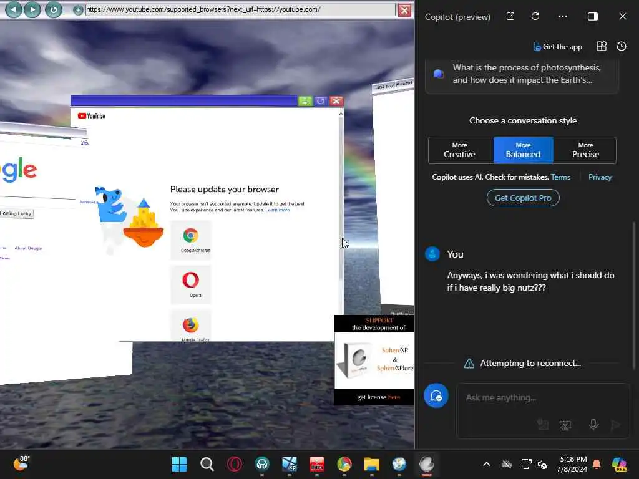Start a new topic with Copilot round button
The width and height of the screenshot is (639, 479).
[x=436, y=395]
